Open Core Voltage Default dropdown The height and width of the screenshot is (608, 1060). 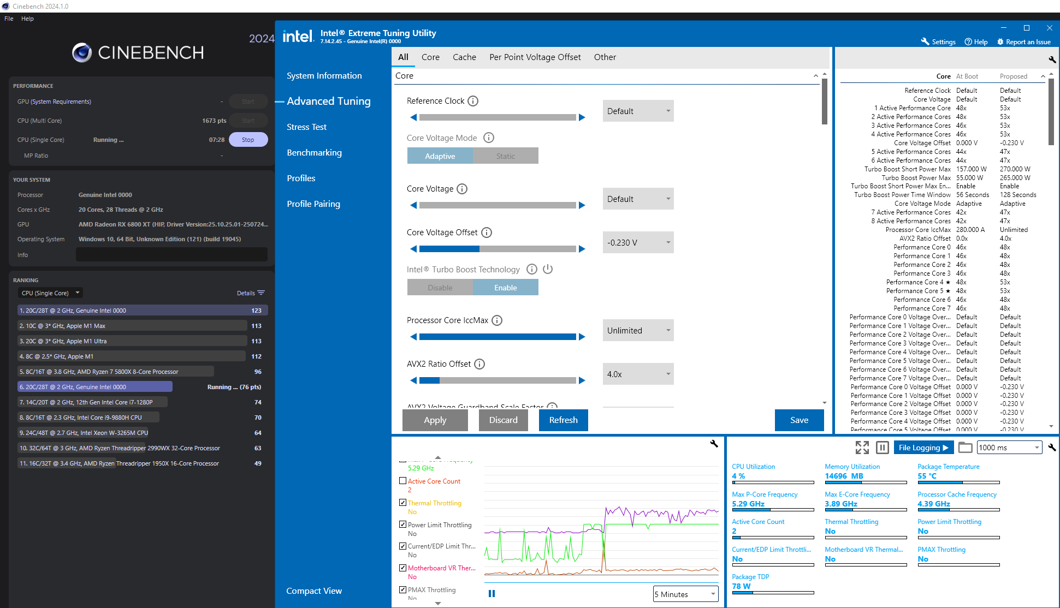pyautogui.click(x=638, y=199)
